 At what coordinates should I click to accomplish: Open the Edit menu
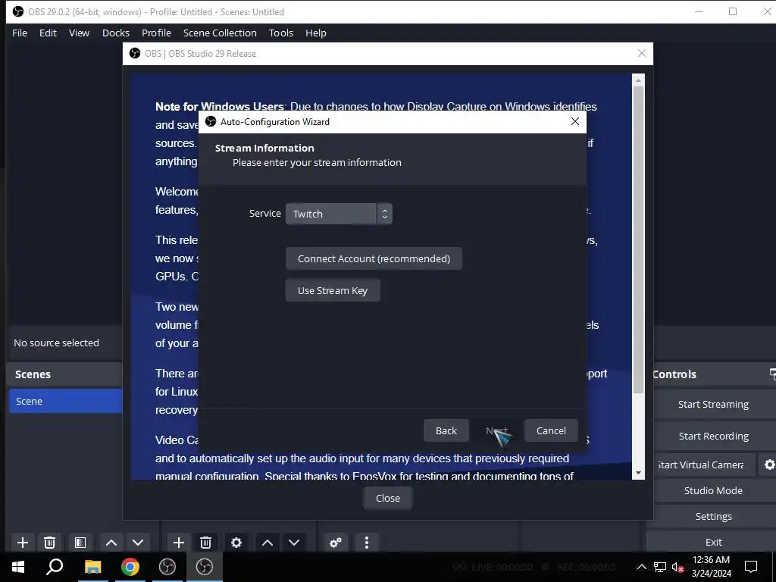point(48,33)
